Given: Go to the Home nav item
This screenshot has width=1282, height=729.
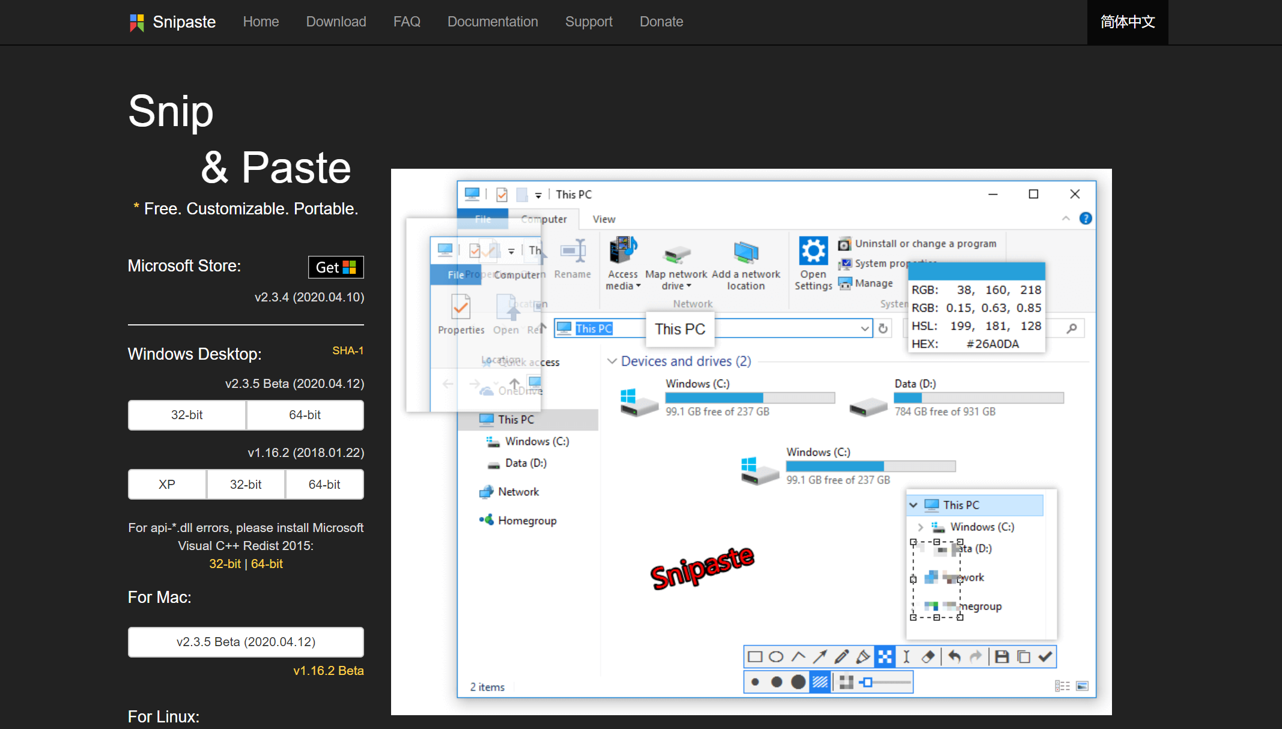Looking at the screenshot, I should pos(261,22).
